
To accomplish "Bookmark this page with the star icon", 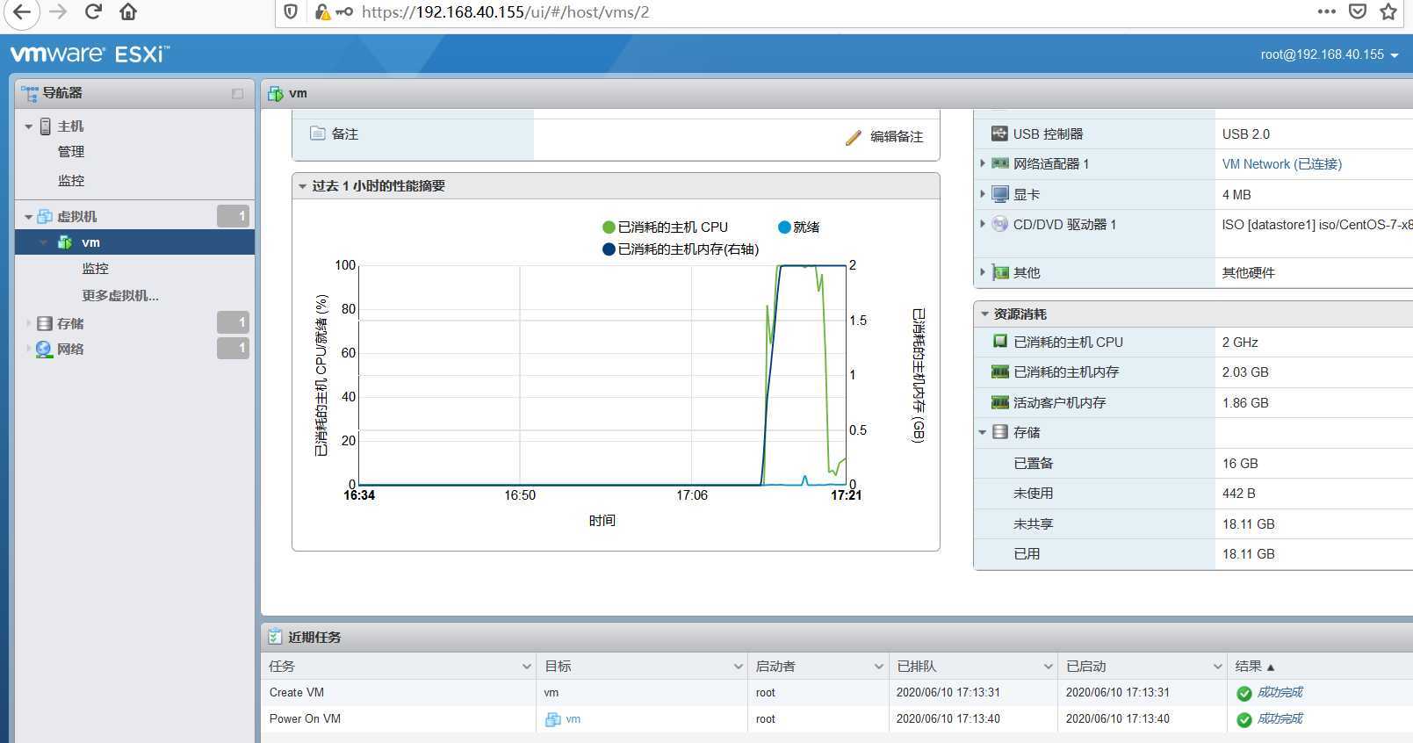I will [1388, 11].
